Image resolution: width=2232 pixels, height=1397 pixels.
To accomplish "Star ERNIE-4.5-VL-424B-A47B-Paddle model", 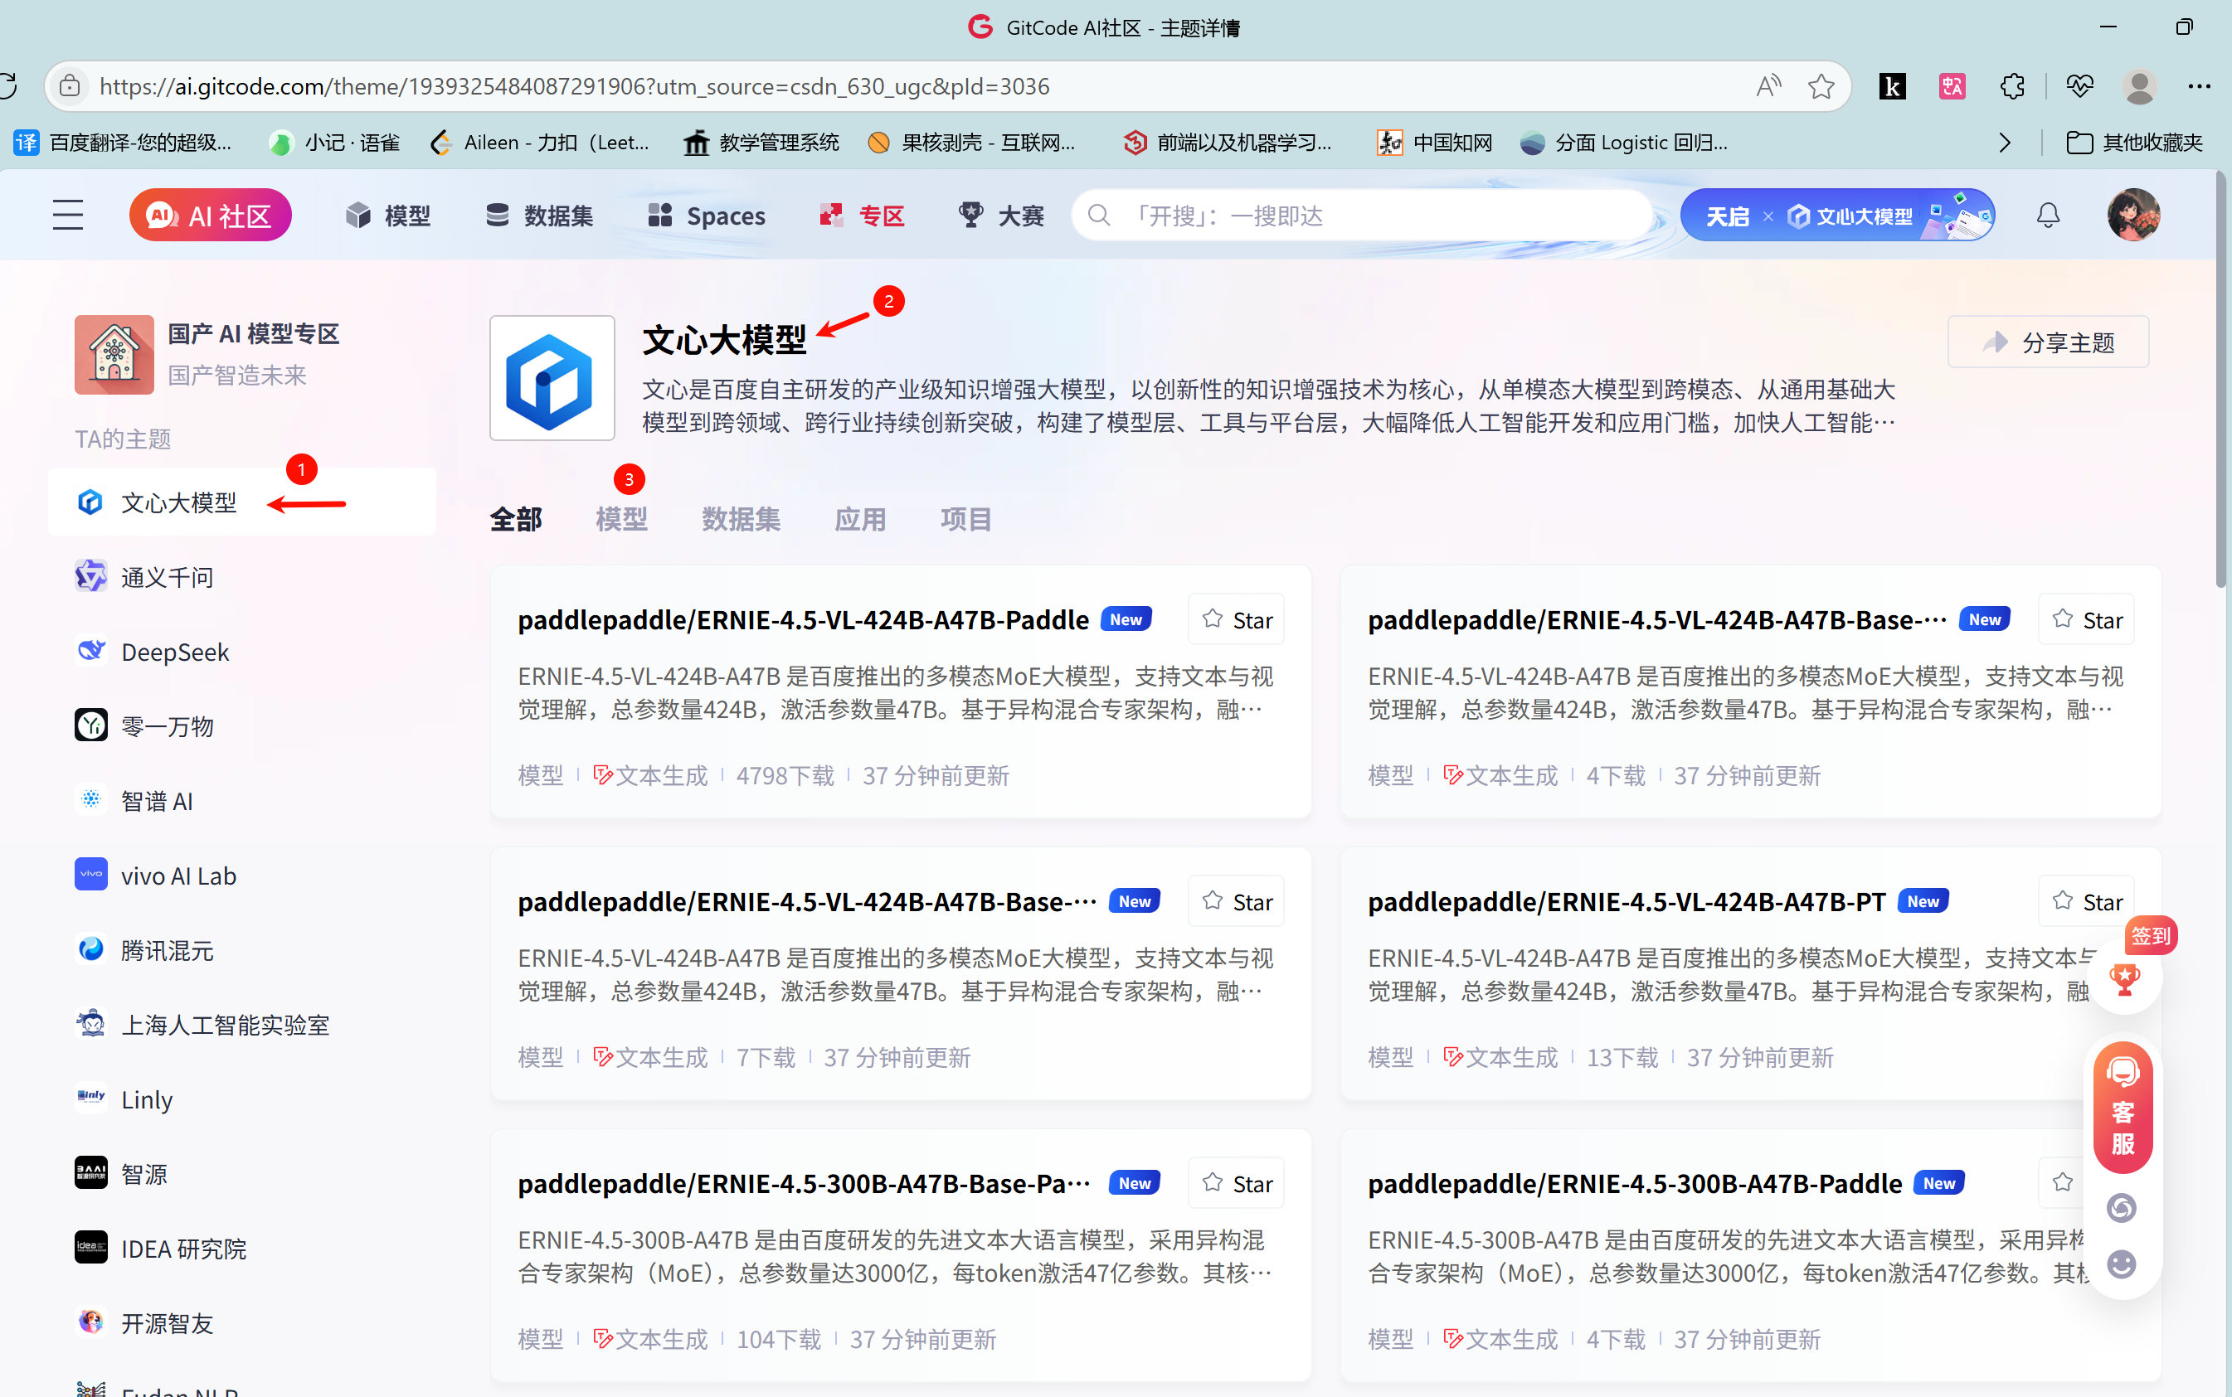I will [1237, 619].
